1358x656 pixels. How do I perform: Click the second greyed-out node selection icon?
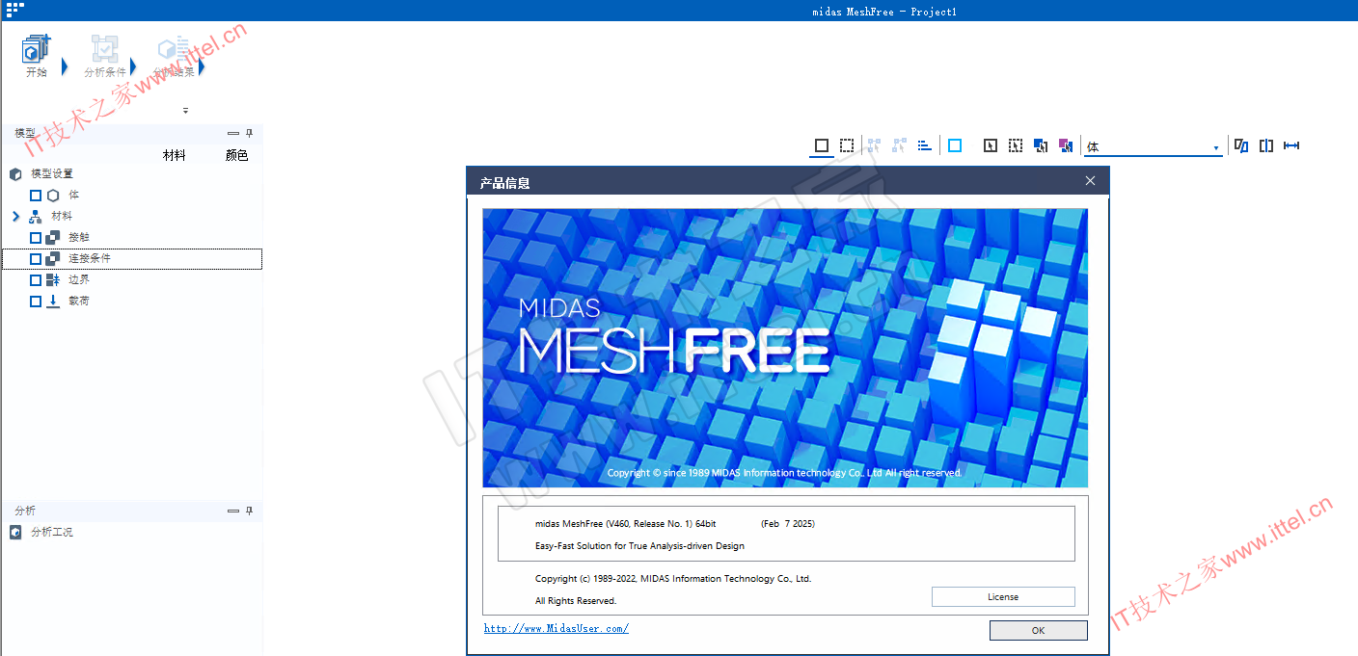tap(900, 145)
